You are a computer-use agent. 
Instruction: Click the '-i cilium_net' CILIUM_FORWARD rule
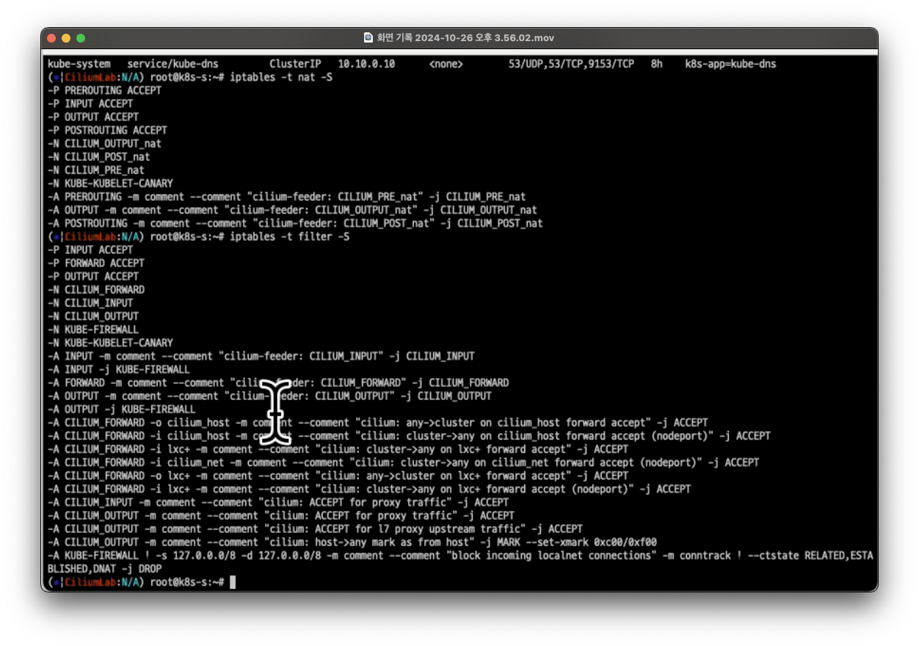pyautogui.click(x=403, y=462)
